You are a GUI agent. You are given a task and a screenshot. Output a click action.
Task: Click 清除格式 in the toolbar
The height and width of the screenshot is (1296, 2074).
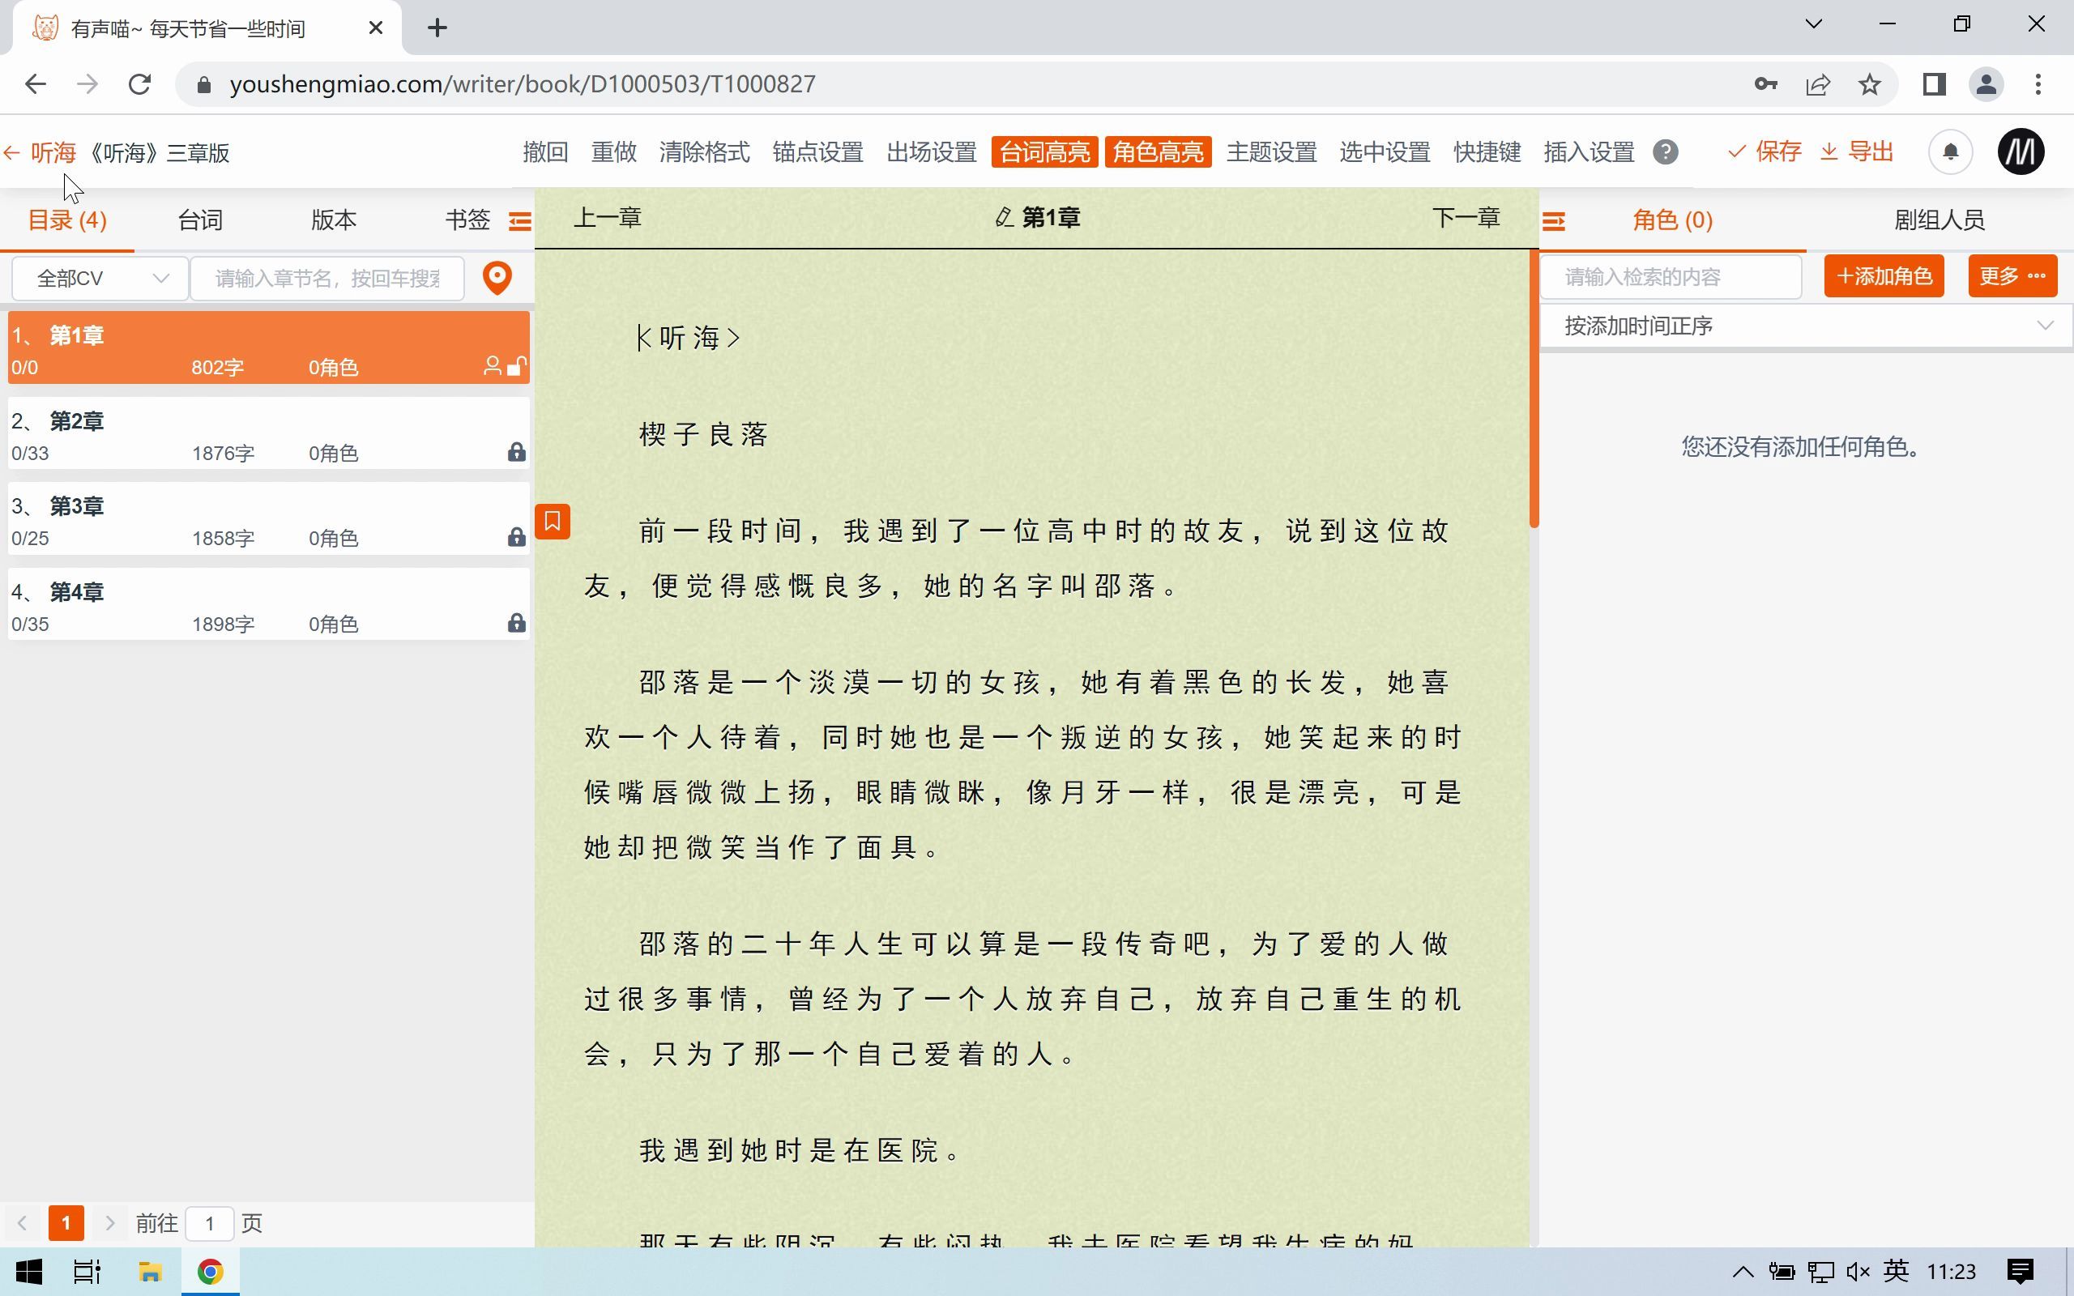[x=705, y=152]
